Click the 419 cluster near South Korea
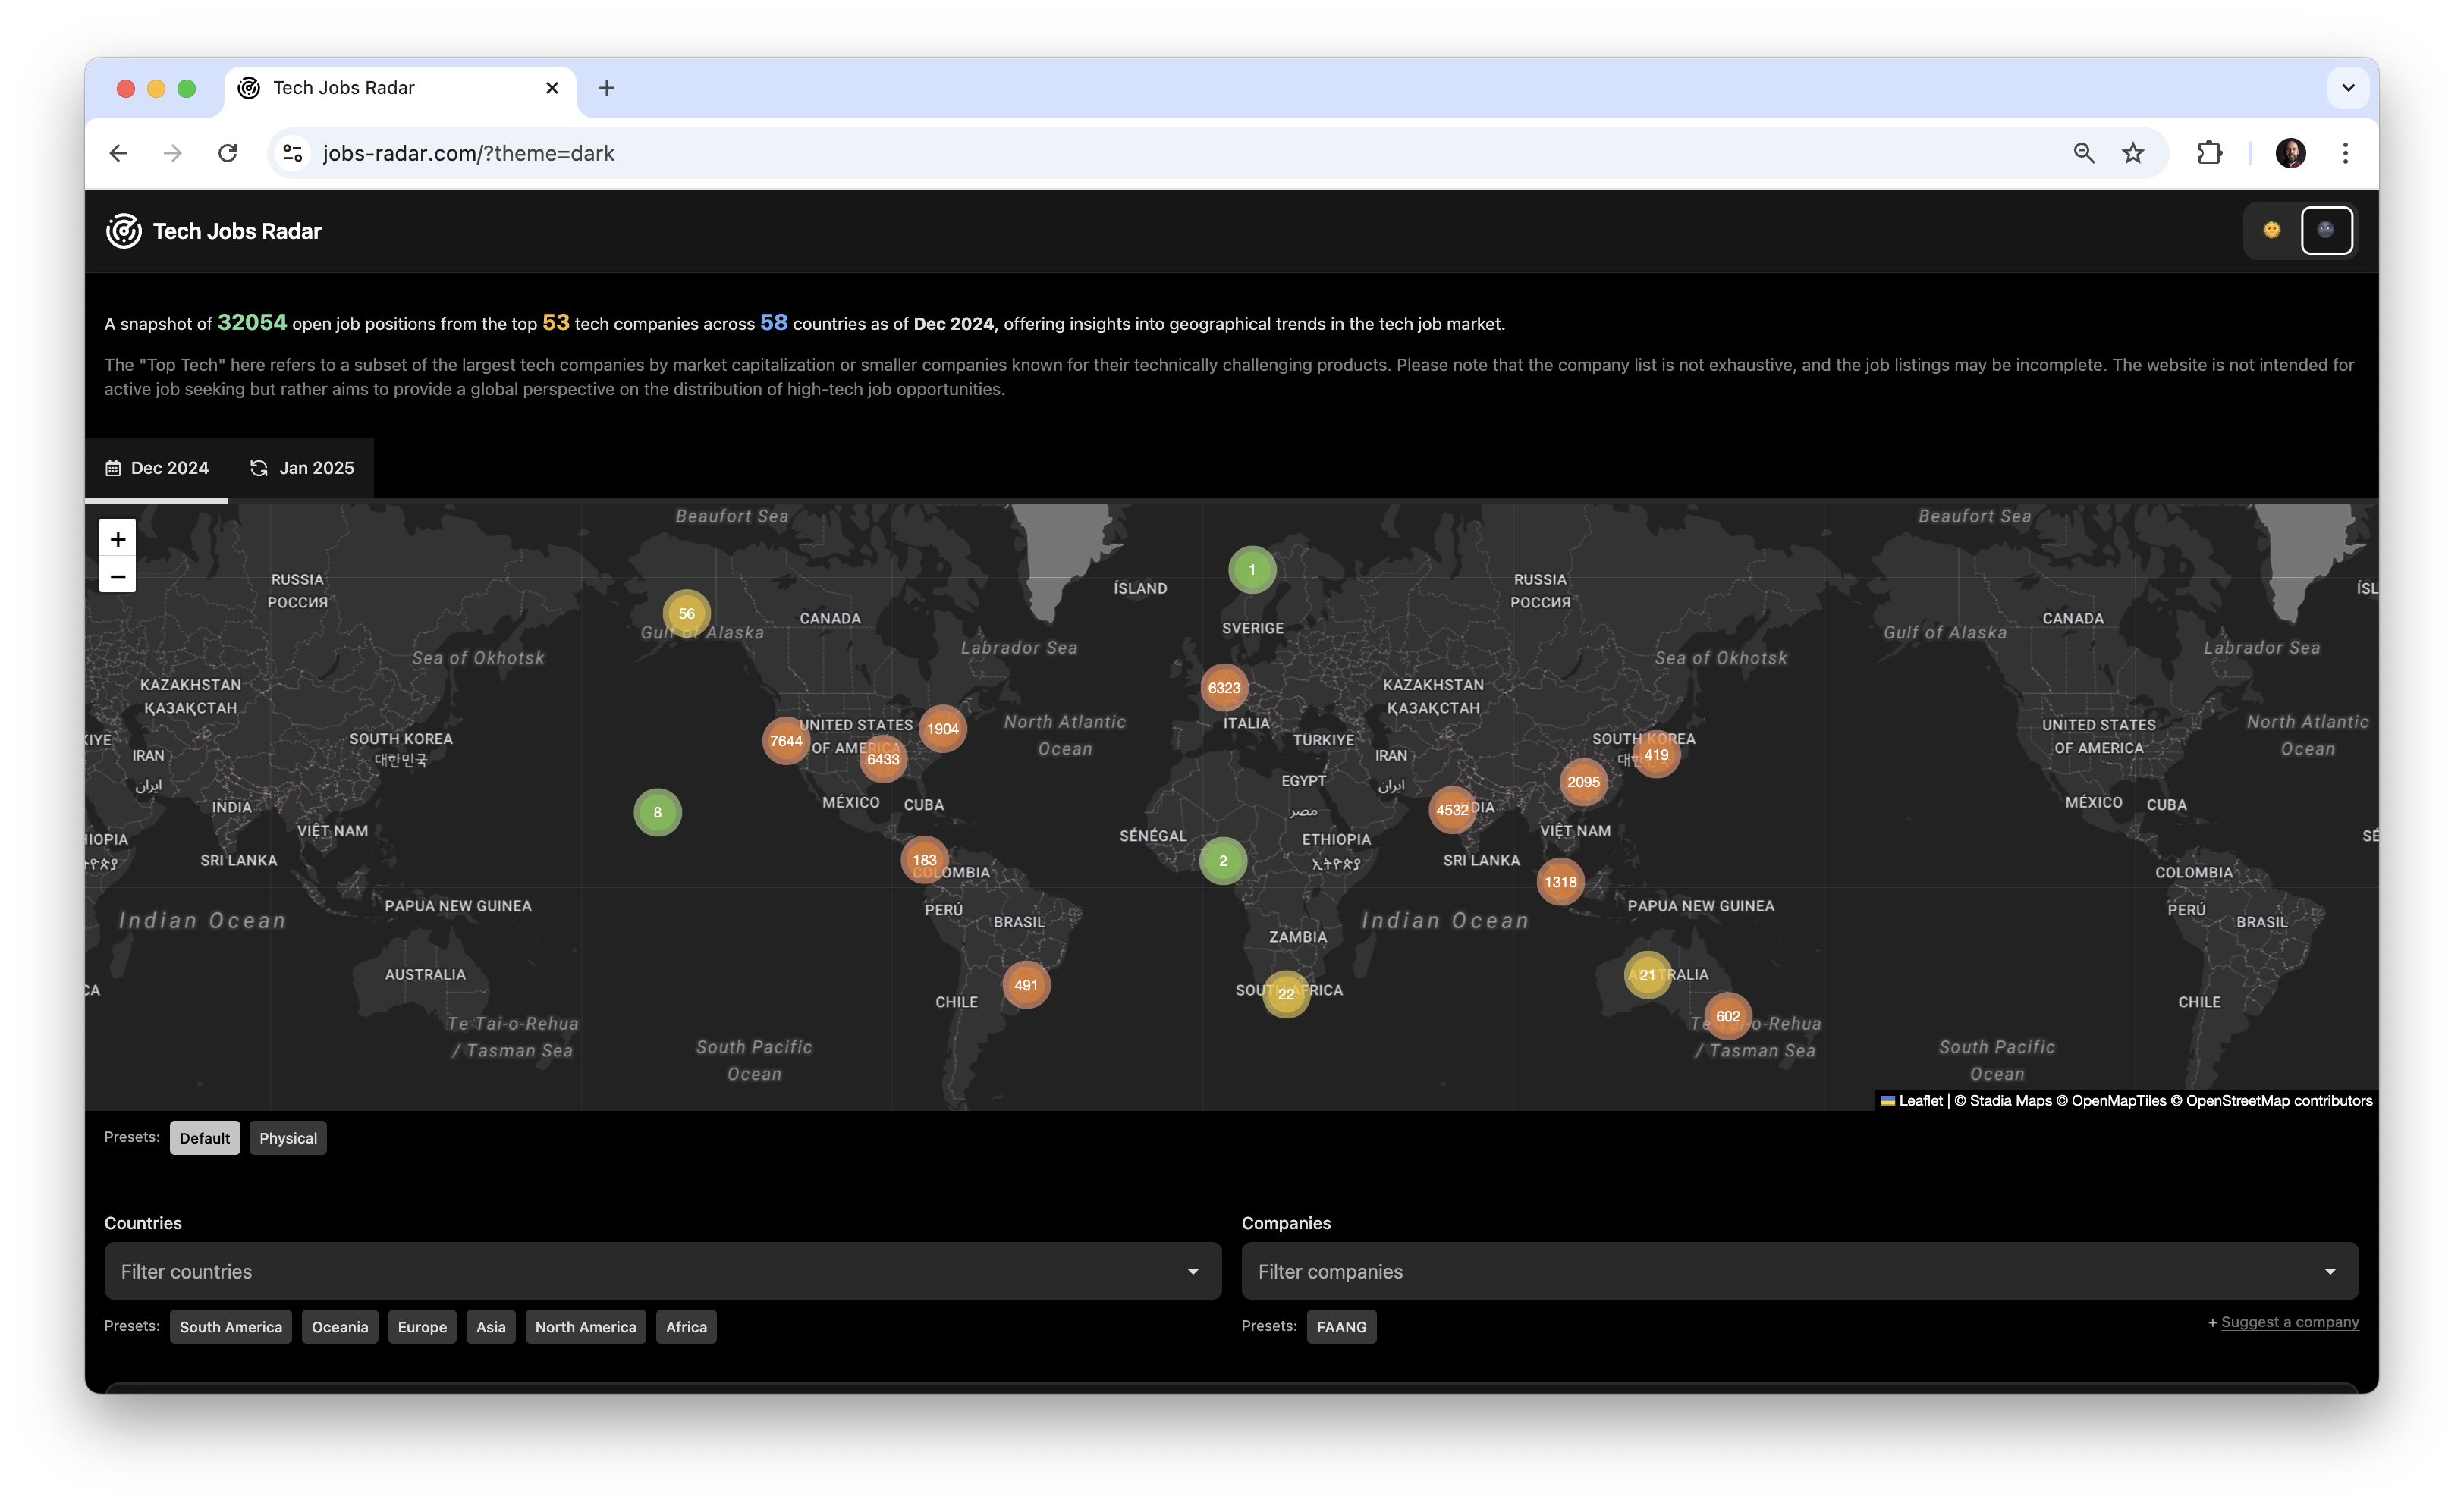The width and height of the screenshot is (2464, 1506). point(1656,755)
